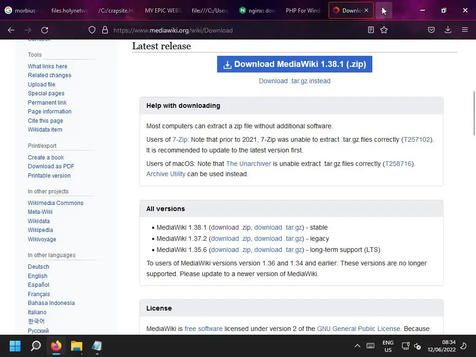Switch to MY EPIC WEBSITE tab
Viewport: 476px width, 357px height.
pyautogui.click(x=163, y=10)
